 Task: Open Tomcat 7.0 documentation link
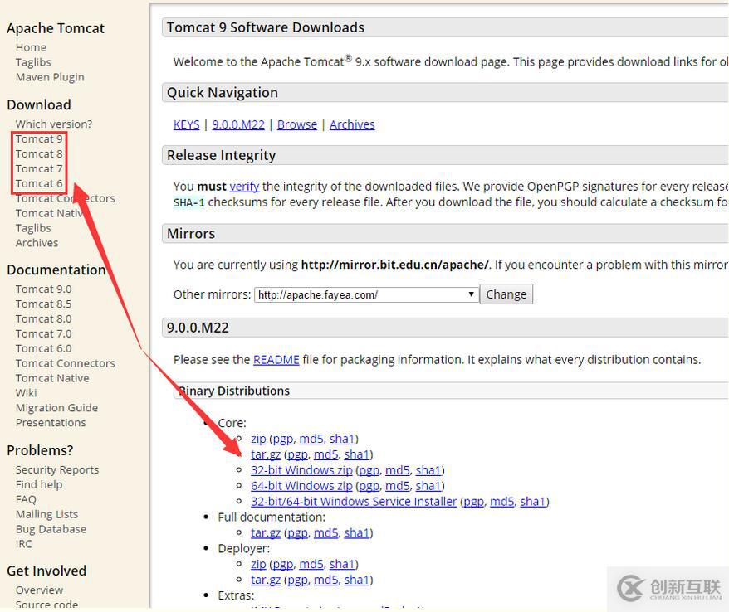[x=43, y=333]
